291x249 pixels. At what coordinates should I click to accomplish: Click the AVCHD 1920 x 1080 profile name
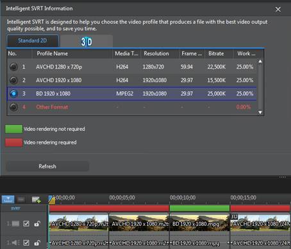[x=59, y=80]
